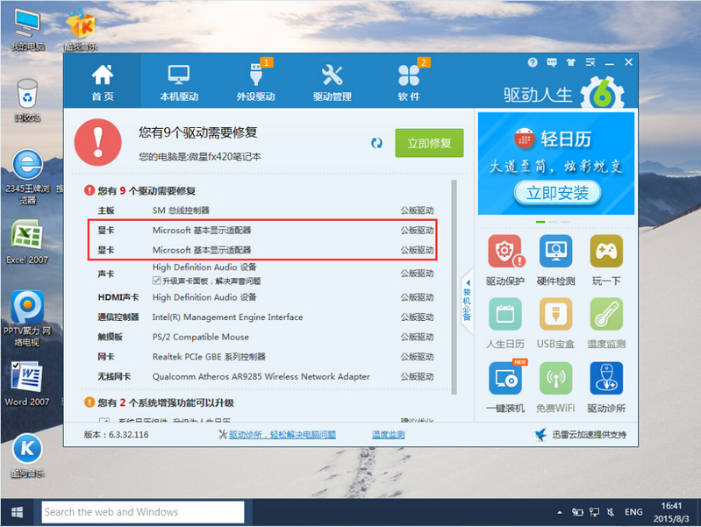
Task: Open the Word 2007 desktop shortcut
Action: pos(27,383)
